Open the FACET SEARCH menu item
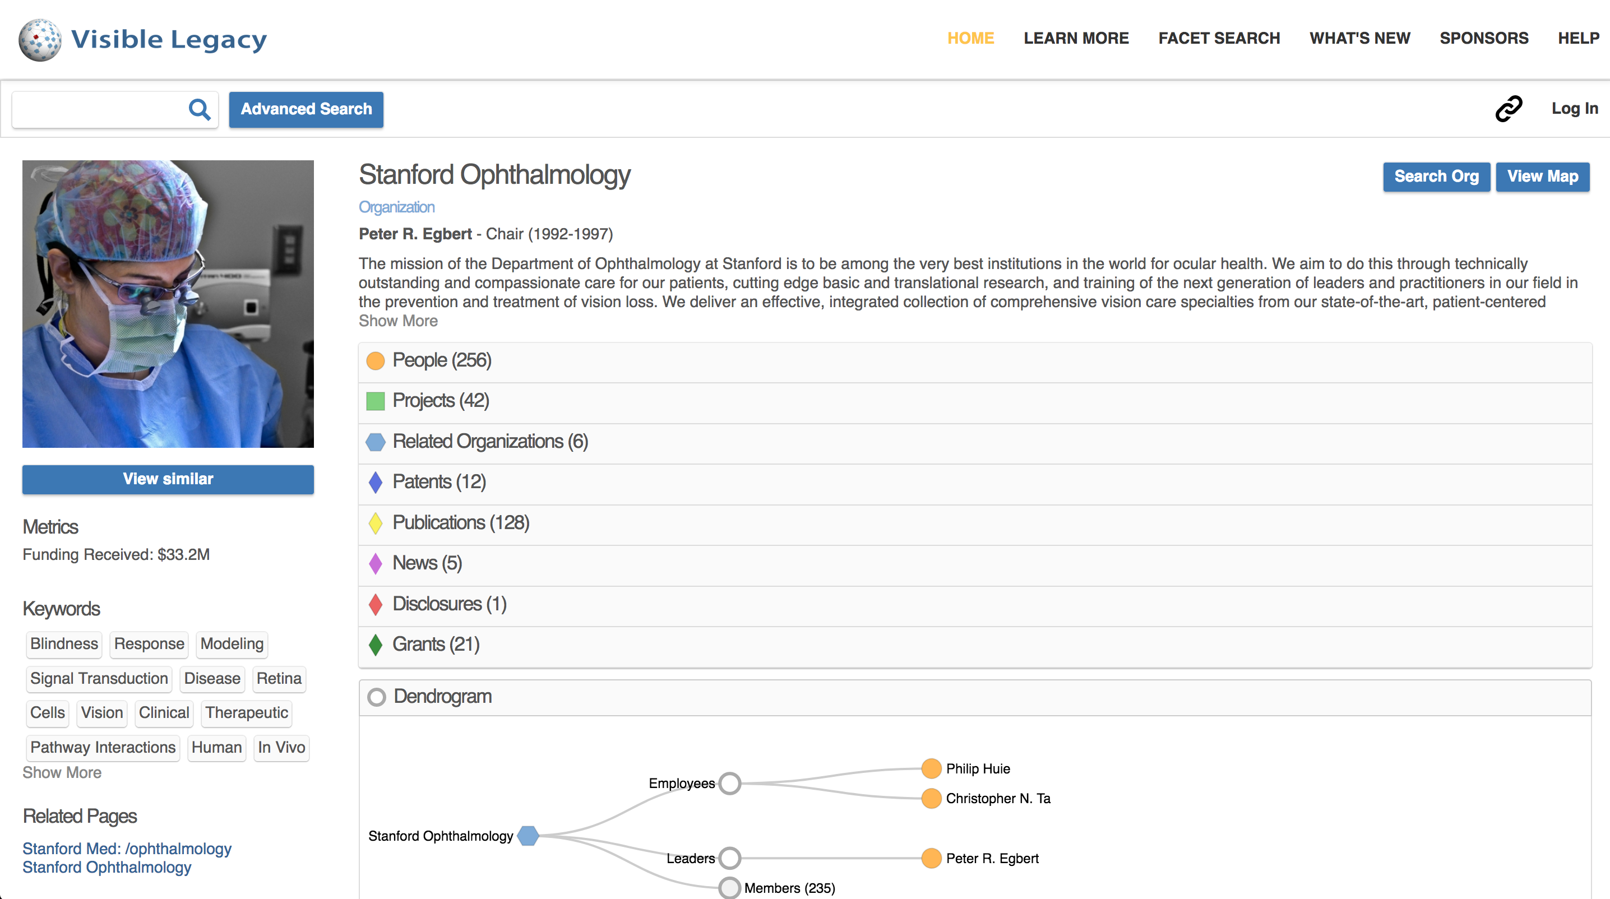 click(1219, 38)
